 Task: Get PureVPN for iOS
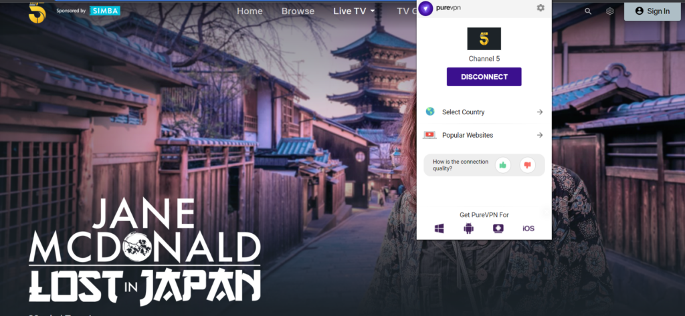tap(528, 228)
